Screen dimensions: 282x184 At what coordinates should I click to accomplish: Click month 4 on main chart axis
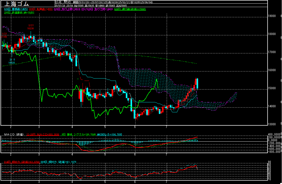(x=72, y=127)
